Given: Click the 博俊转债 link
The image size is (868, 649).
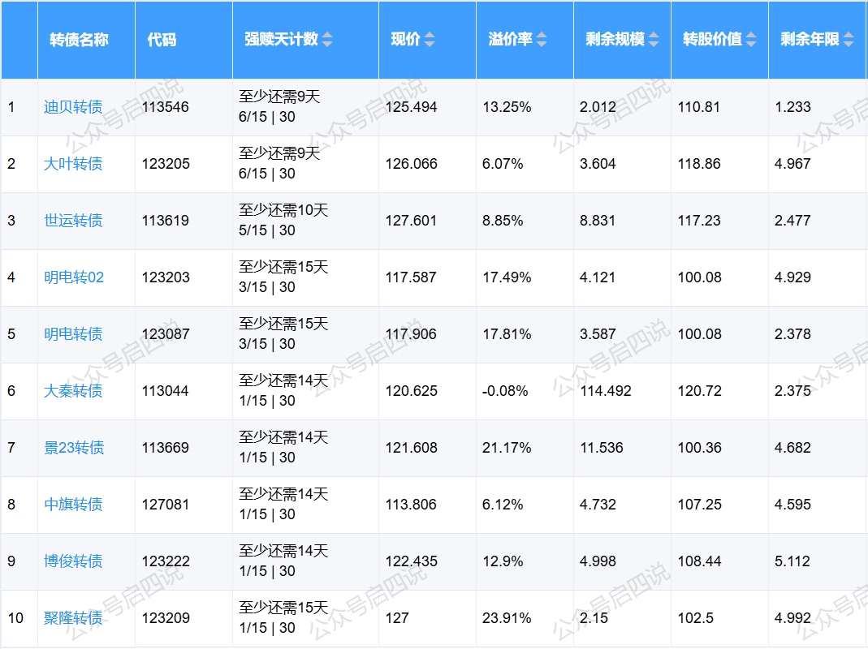Looking at the screenshot, I should pos(73,561).
